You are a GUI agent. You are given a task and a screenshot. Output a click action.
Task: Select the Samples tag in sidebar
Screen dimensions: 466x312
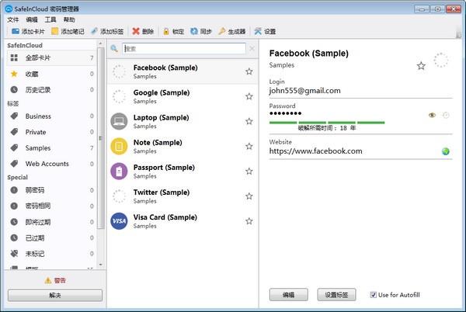click(x=50, y=147)
